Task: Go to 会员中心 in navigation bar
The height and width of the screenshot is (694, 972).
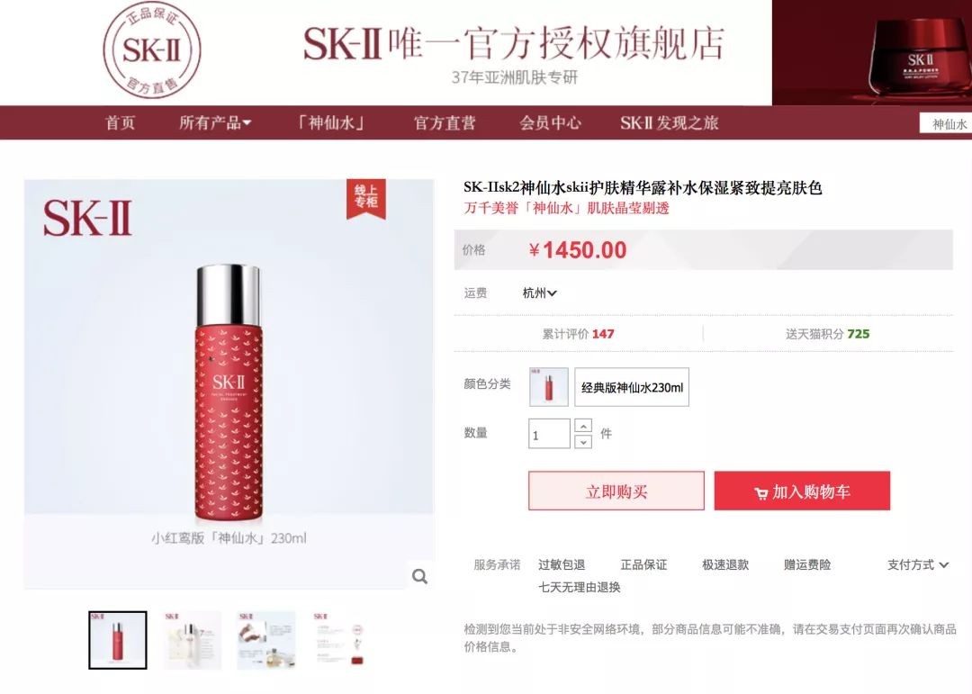Action: [x=551, y=122]
